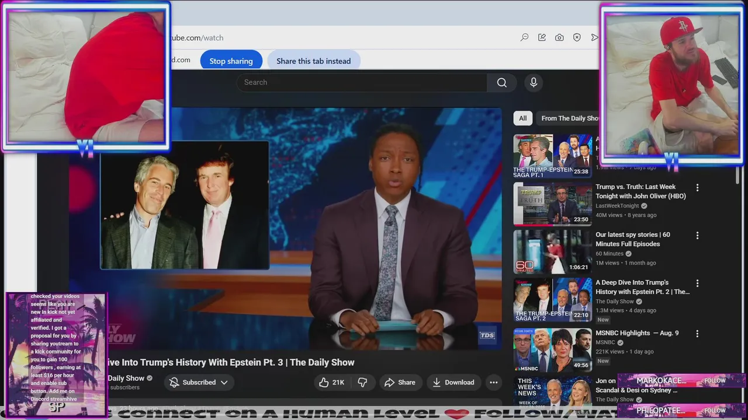Select the All filter chip

tap(522, 118)
